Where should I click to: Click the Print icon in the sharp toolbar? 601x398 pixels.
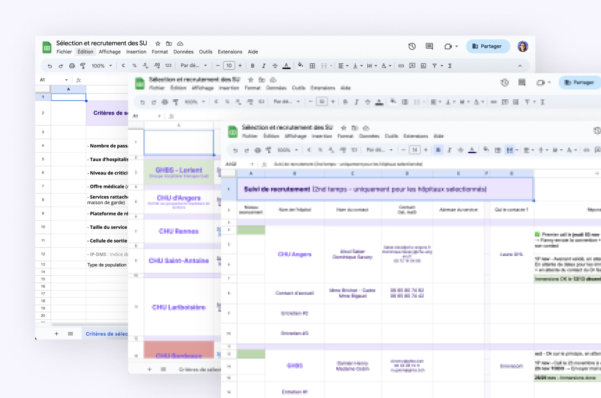[72, 66]
